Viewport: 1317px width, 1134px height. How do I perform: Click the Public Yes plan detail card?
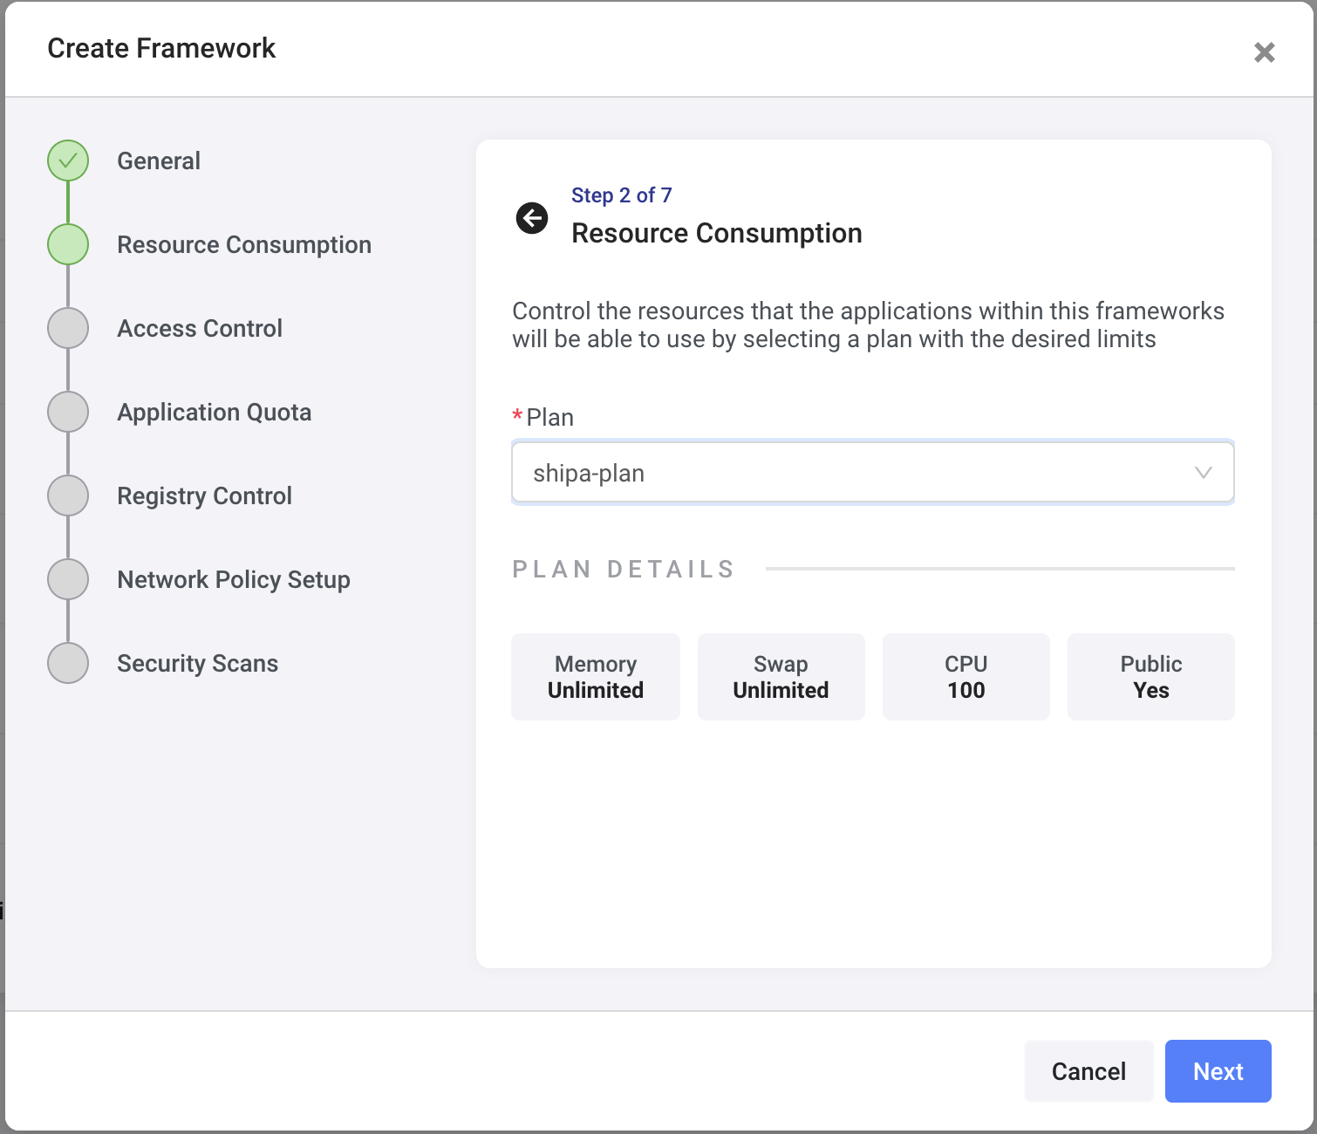[x=1150, y=677]
